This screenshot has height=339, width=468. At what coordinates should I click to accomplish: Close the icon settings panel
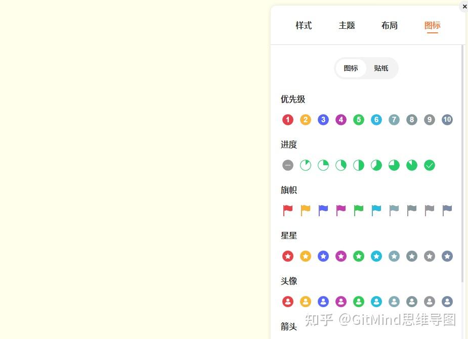coord(464,7)
